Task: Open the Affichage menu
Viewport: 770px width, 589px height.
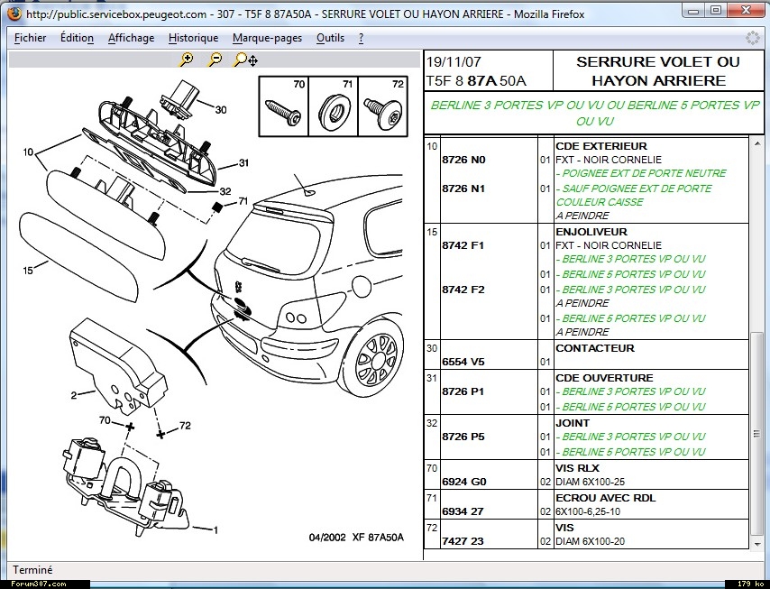Action: tap(131, 38)
